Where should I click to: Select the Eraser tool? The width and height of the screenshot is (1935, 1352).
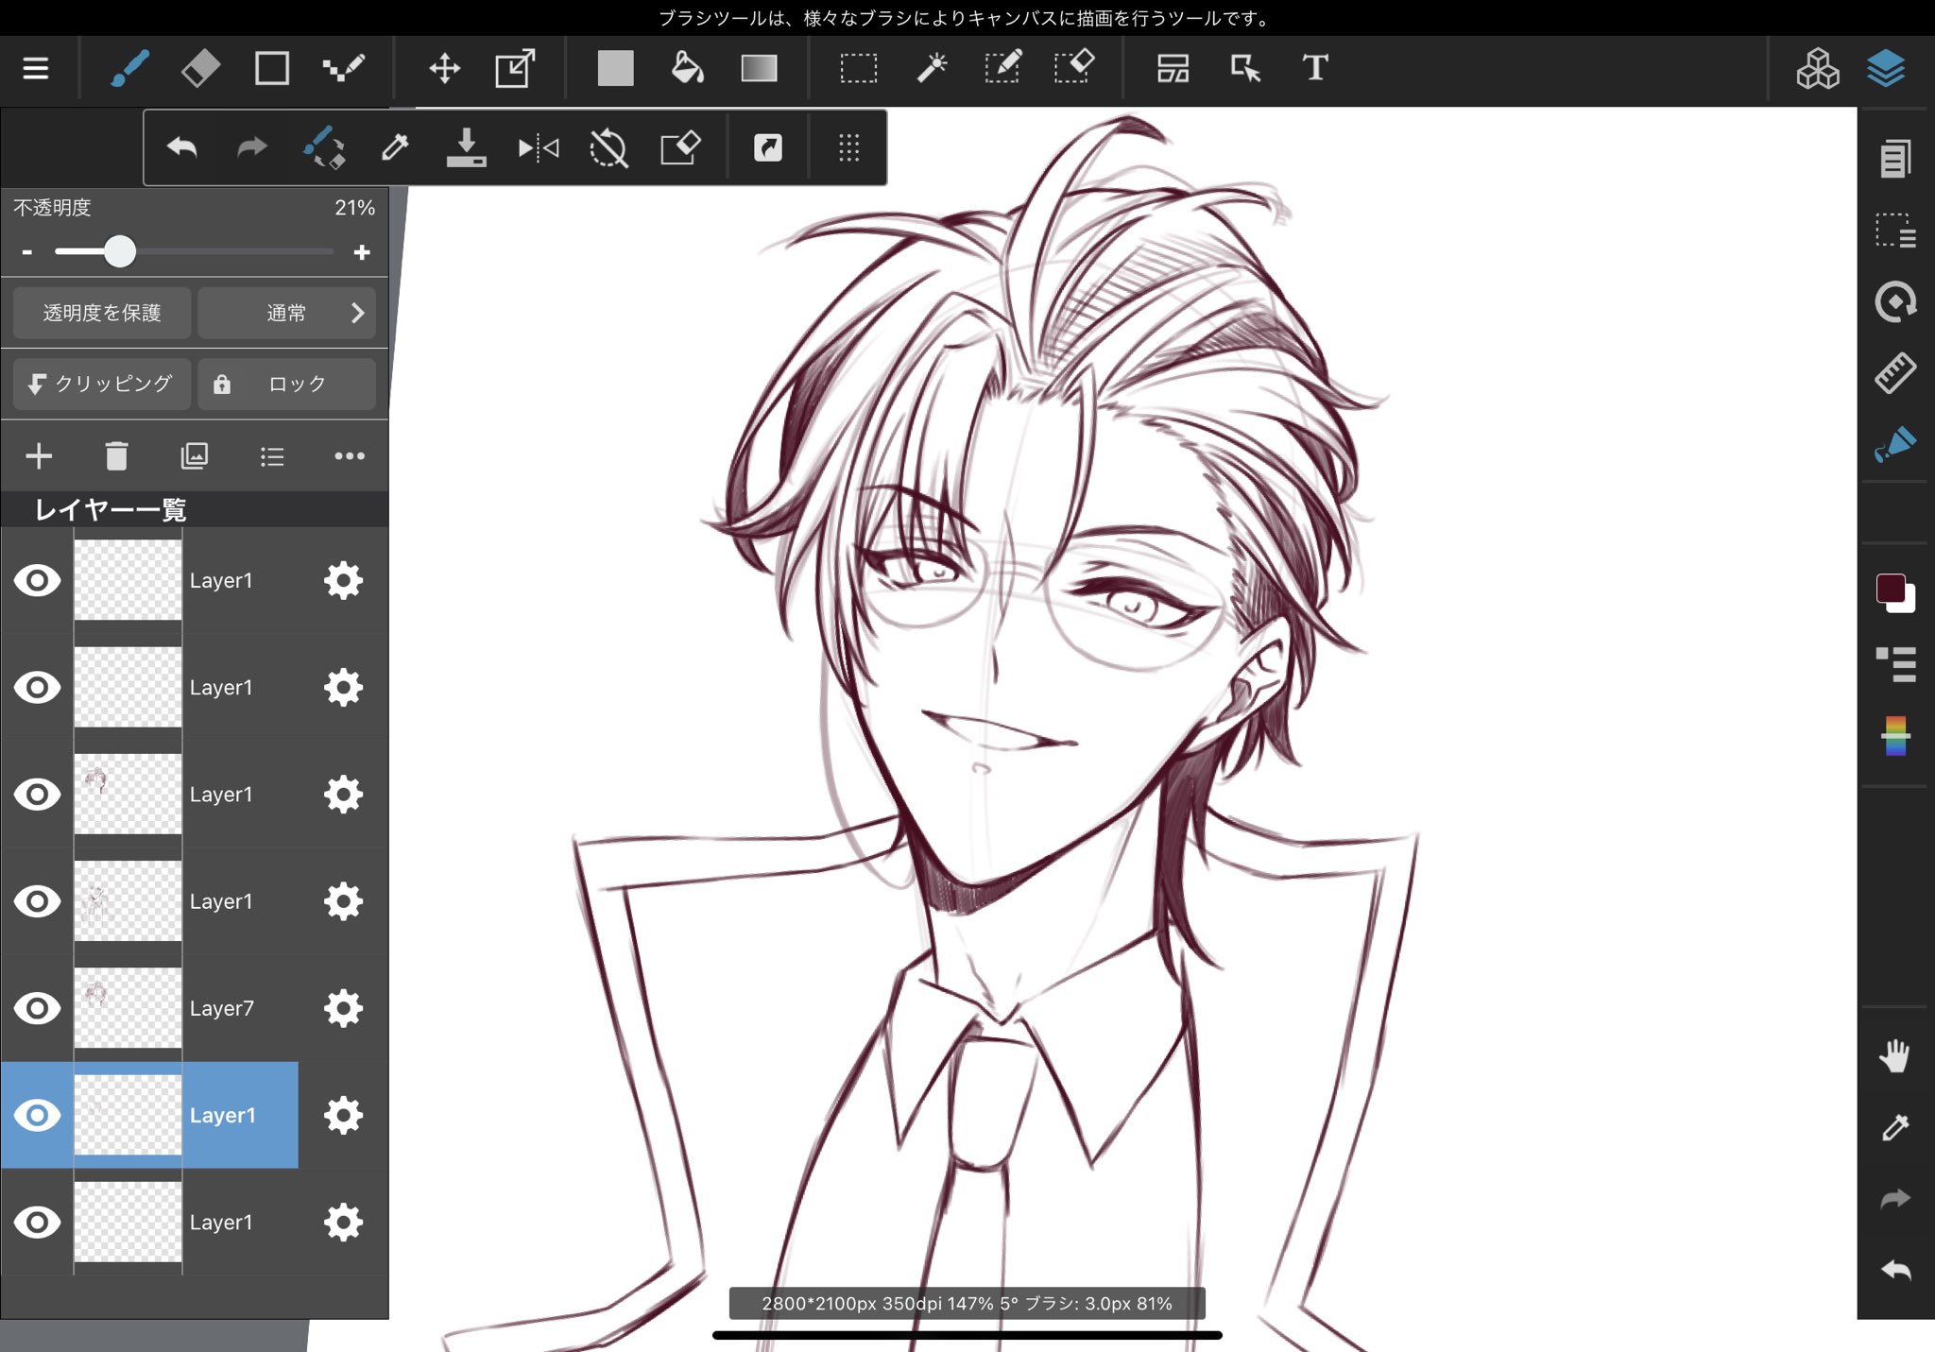(x=200, y=68)
